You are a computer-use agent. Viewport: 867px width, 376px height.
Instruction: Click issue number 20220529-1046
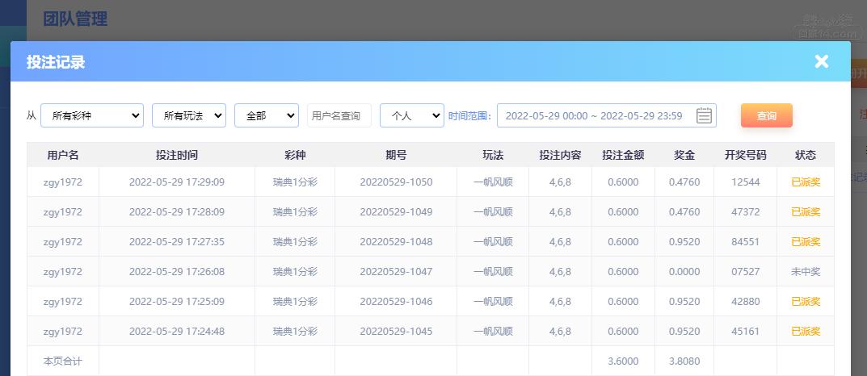pos(396,302)
